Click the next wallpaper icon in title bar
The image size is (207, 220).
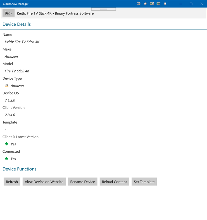[158, 4]
